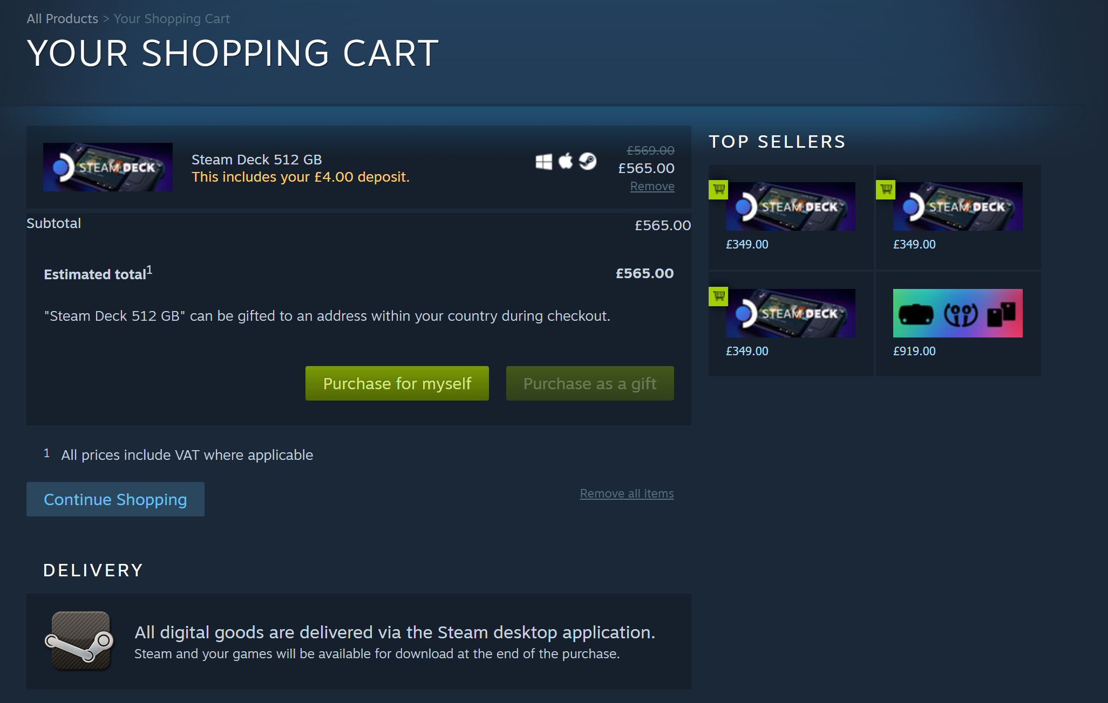Open the Steam Deck 512 GB item title
This screenshot has height=703, width=1108.
(256, 160)
